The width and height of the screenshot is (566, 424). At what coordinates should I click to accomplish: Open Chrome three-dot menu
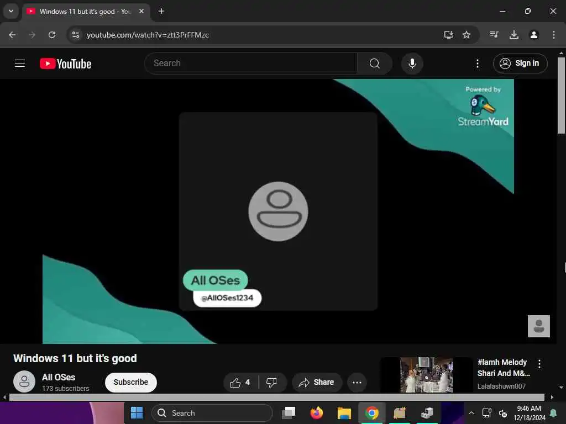pyautogui.click(x=554, y=35)
